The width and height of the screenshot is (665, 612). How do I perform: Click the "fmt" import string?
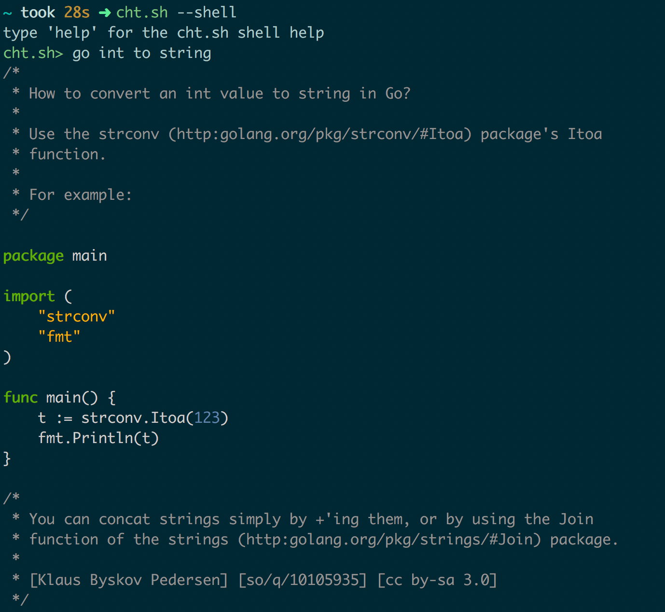59,337
